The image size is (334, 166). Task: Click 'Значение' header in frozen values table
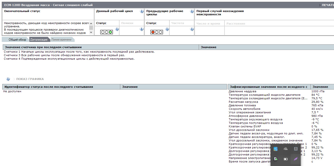[322, 87]
